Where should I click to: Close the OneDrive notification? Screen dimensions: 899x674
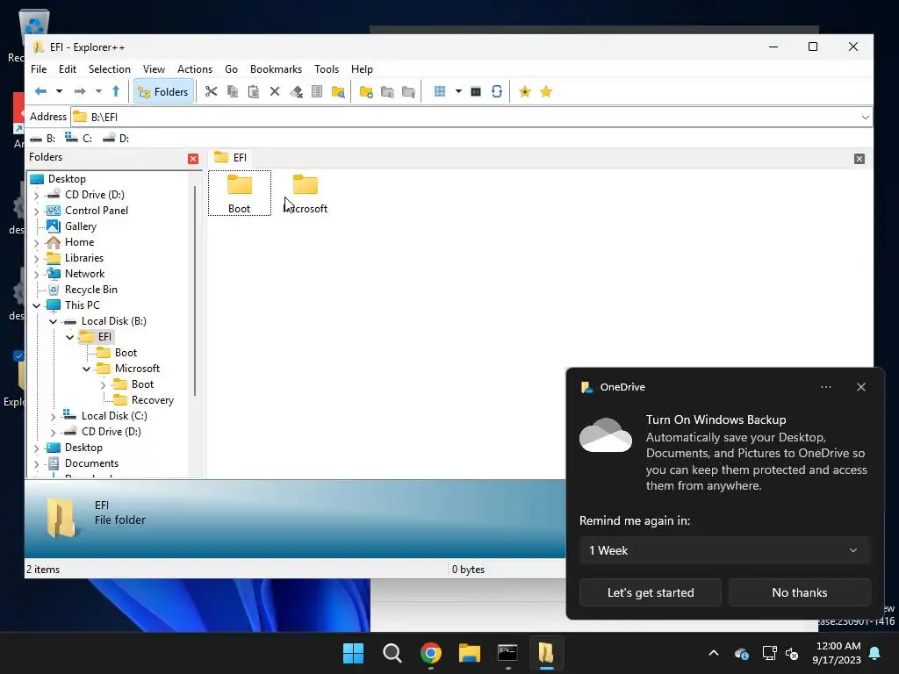point(860,387)
